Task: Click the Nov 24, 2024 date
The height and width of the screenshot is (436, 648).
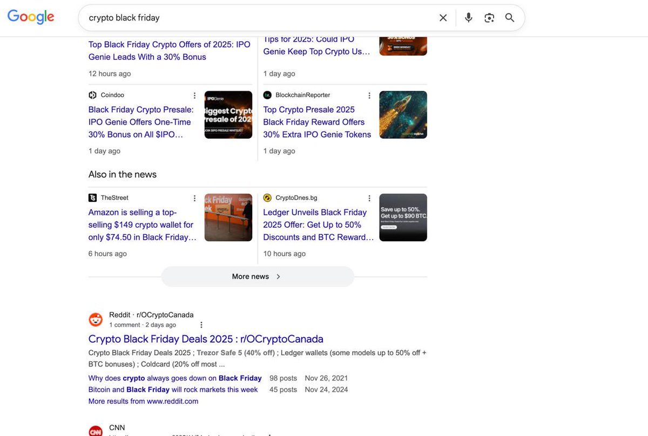Action: [326, 390]
